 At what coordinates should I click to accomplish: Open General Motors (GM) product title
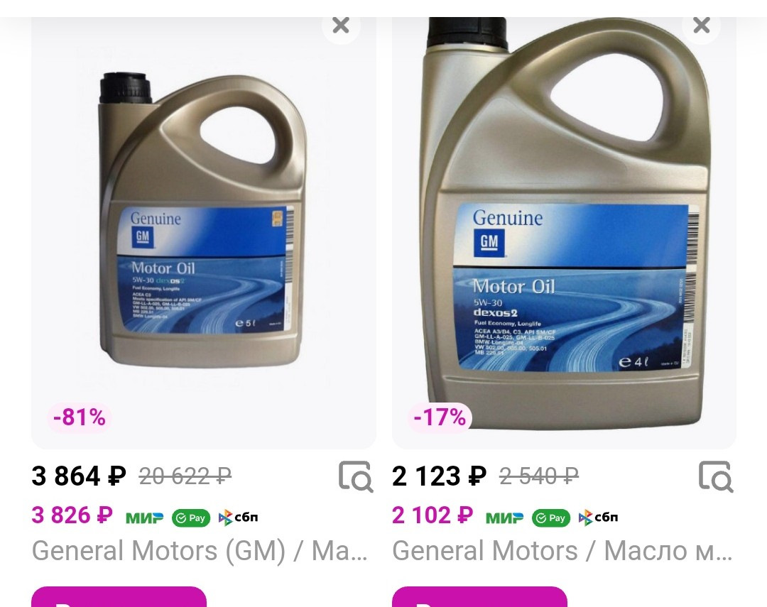(200, 551)
